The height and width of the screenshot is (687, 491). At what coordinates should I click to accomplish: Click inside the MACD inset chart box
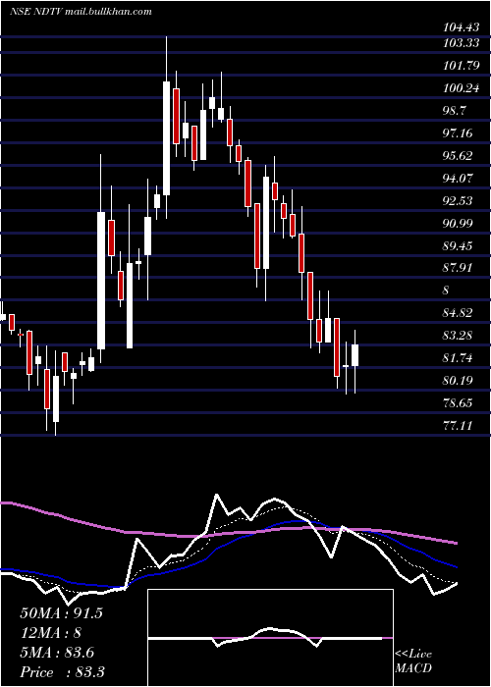tap(270, 638)
